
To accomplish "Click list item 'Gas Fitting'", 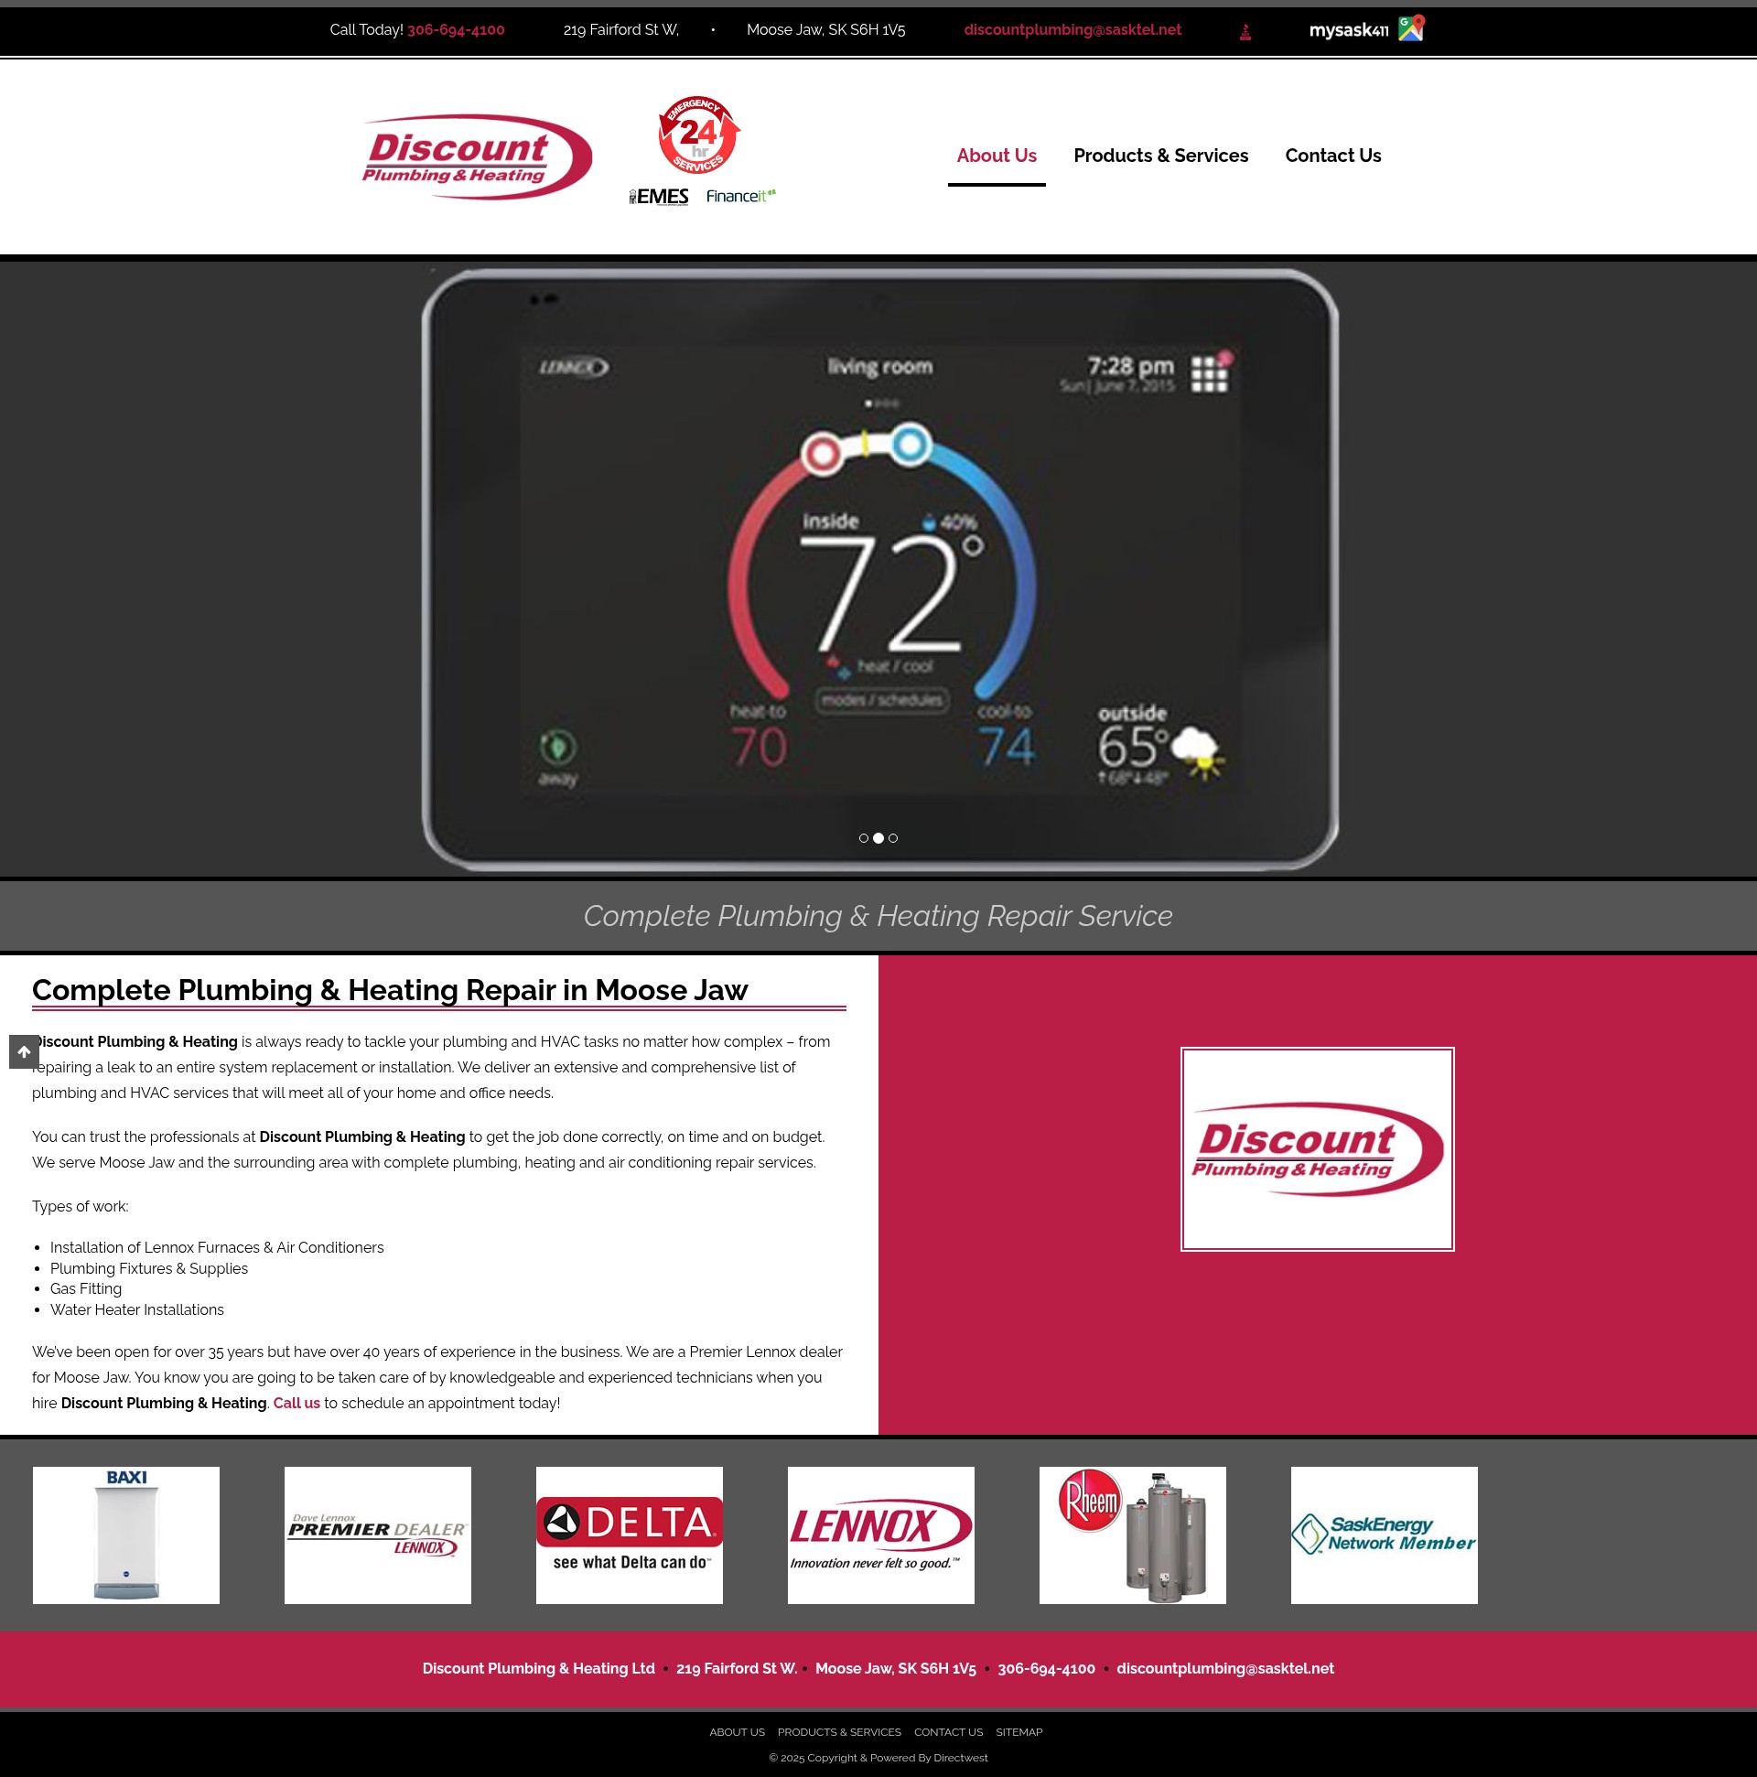I will [85, 1288].
